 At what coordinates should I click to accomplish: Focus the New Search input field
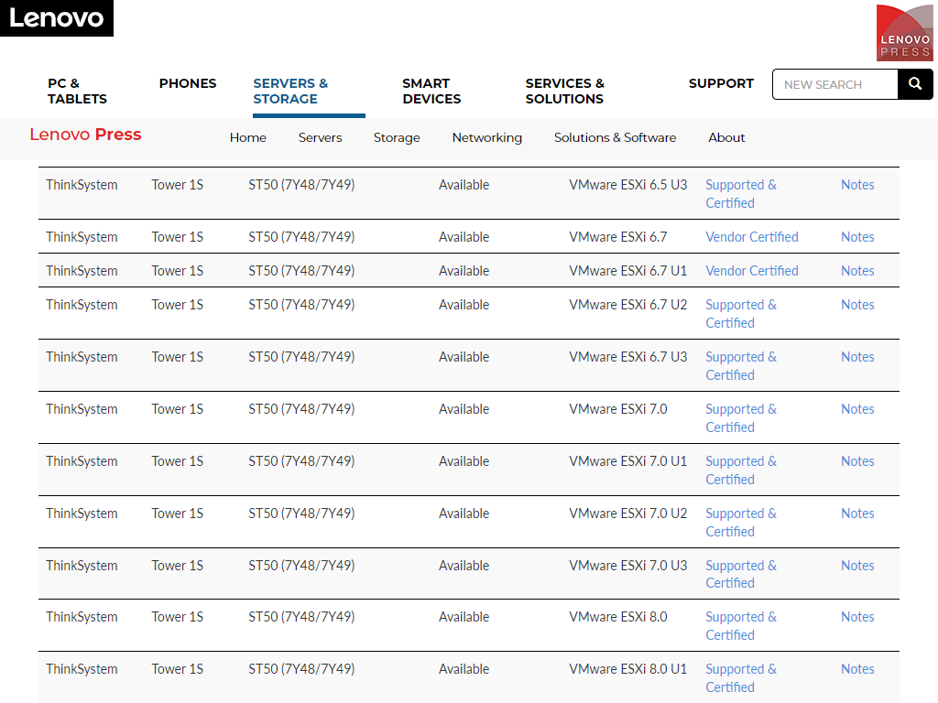click(x=835, y=84)
